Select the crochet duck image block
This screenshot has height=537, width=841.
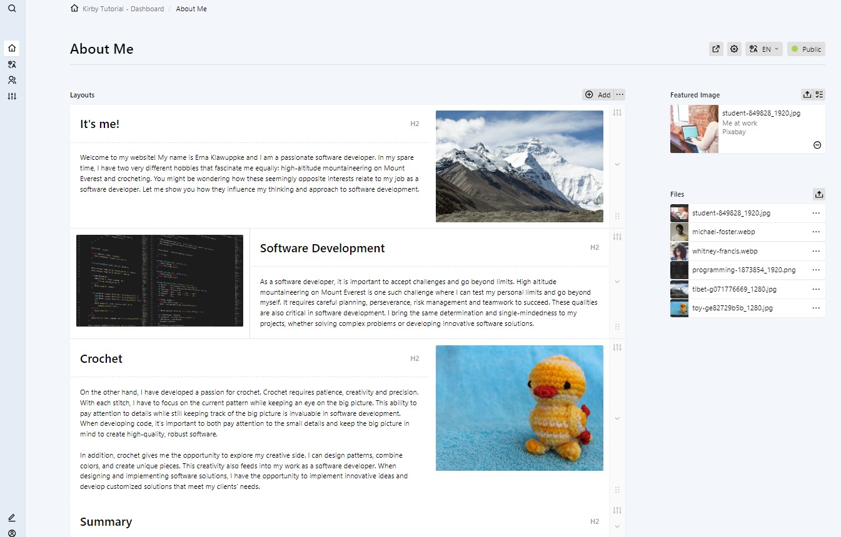[x=520, y=408]
